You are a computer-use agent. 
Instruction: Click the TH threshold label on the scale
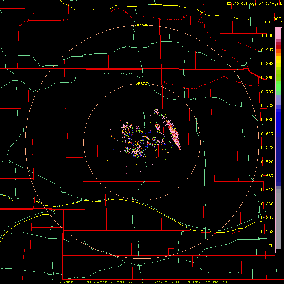[x=271, y=246]
